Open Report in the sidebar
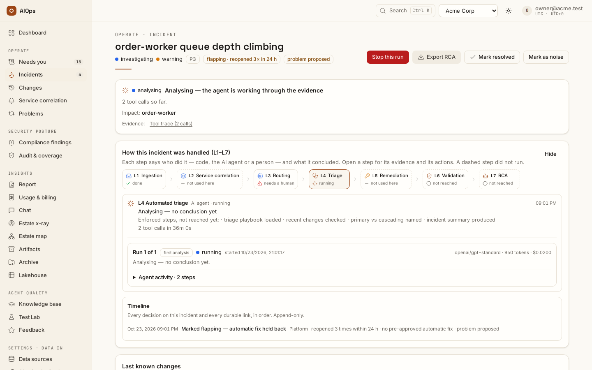The width and height of the screenshot is (592, 370). point(46,185)
